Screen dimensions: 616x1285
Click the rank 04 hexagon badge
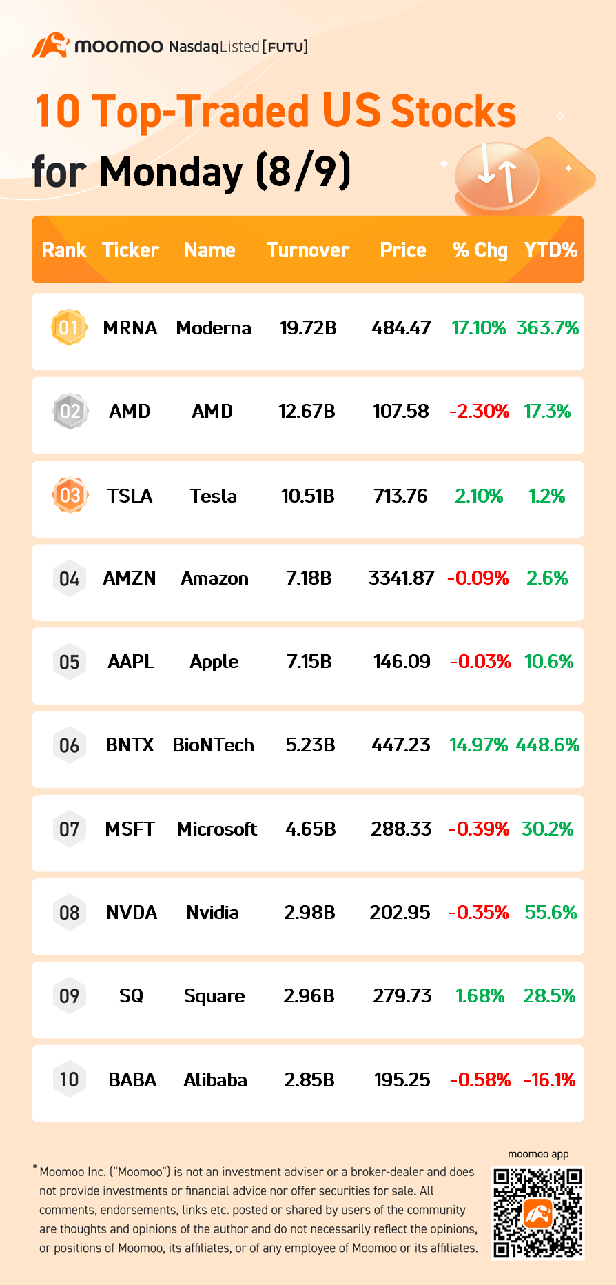70,578
